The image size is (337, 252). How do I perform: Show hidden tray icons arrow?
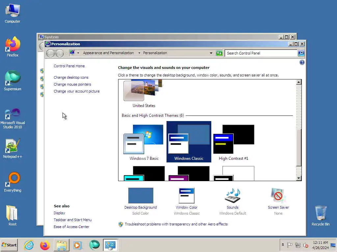coord(283,245)
